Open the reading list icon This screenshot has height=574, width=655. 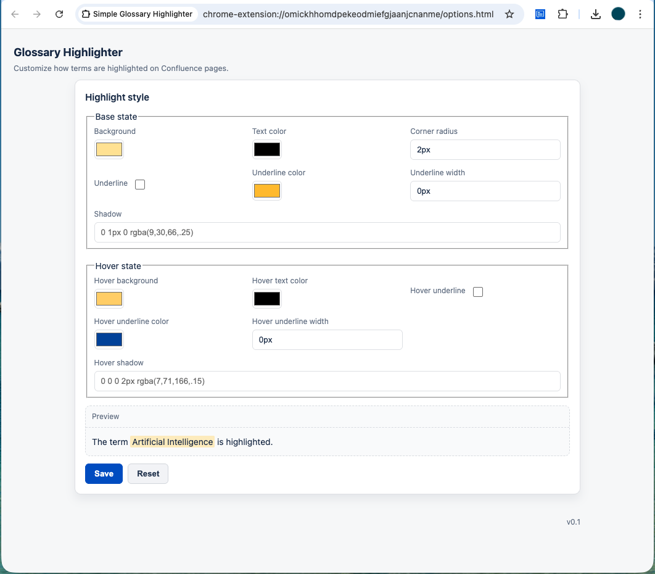point(540,14)
